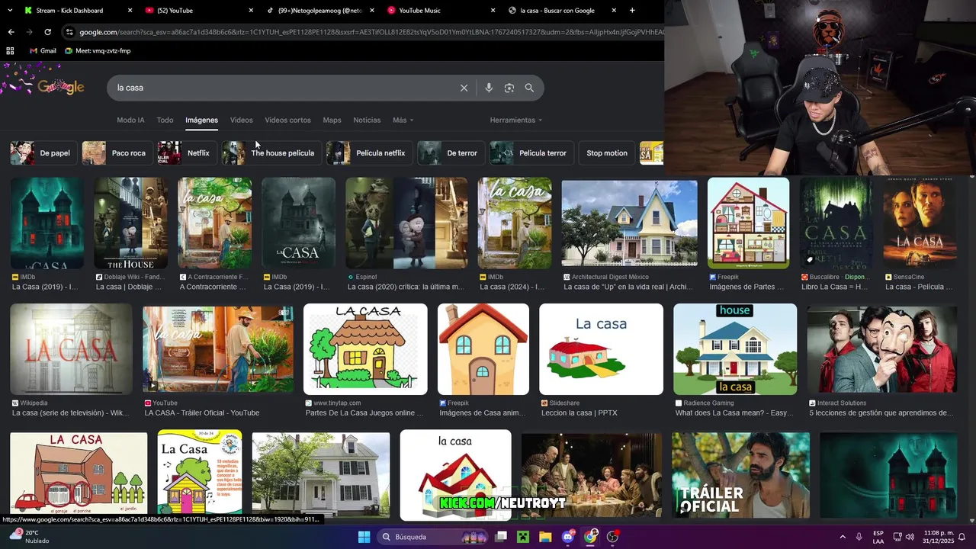976x549 pixels.
Task: Select the Película netflix filter chip
Action: click(369, 152)
